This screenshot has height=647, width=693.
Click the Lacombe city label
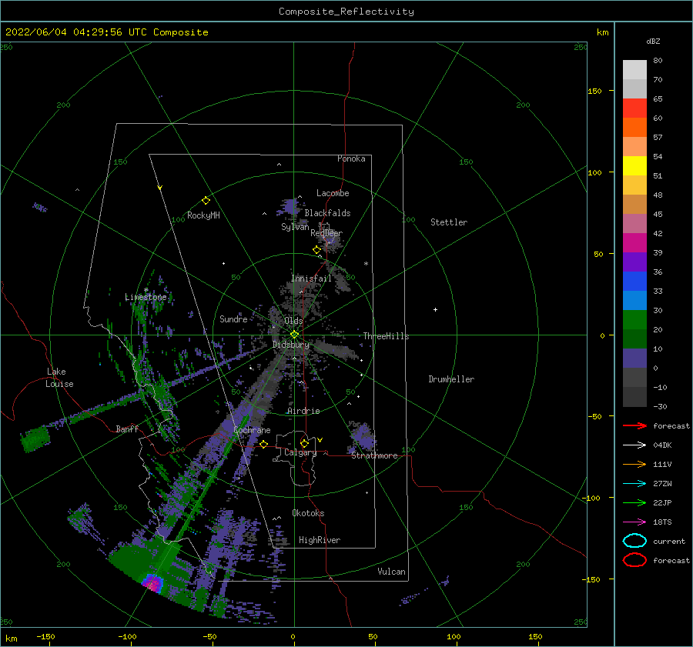(x=333, y=193)
